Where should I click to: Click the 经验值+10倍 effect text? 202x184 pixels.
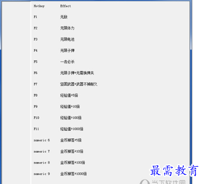pos(70,106)
